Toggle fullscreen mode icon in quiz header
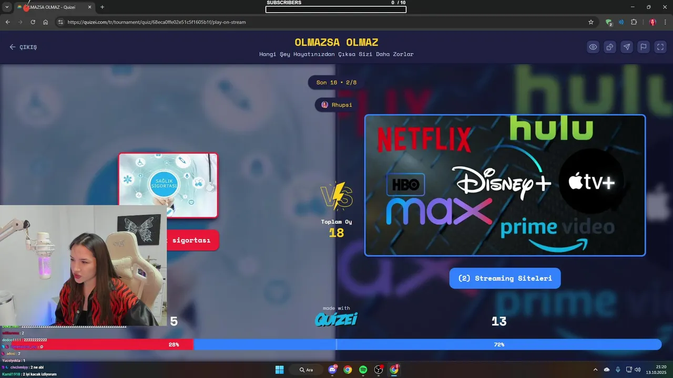This screenshot has width=673, height=378. coord(660,47)
